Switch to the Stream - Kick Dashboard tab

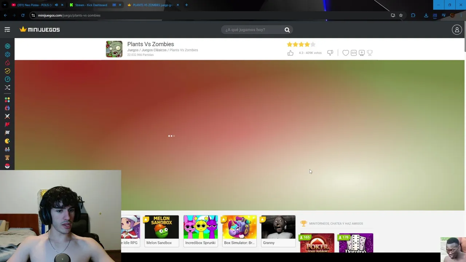(91, 5)
